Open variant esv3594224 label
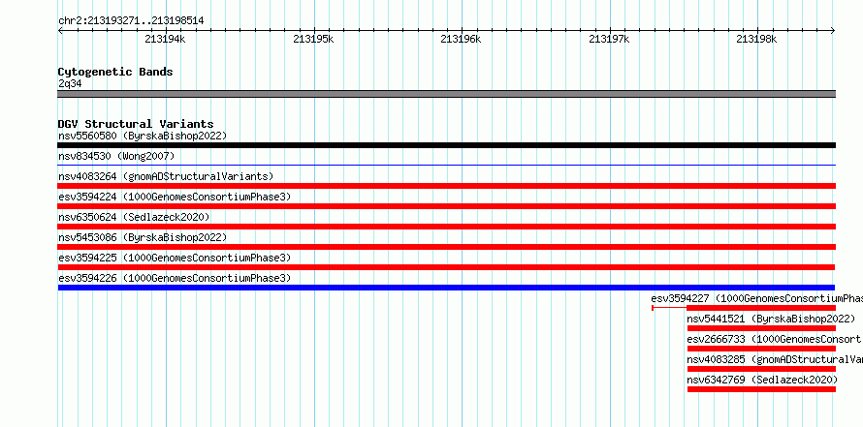The width and height of the screenshot is (863, 427). tap(175, 197)
